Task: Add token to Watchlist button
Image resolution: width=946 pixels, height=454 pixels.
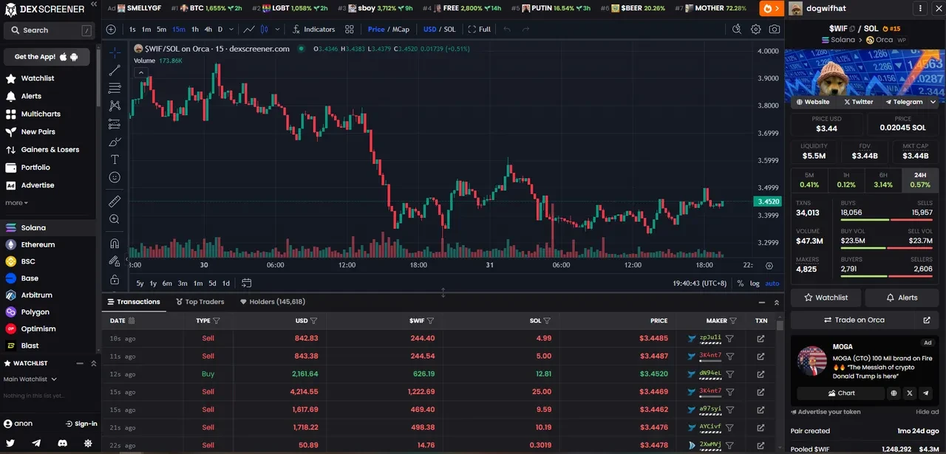Action: 825,297
